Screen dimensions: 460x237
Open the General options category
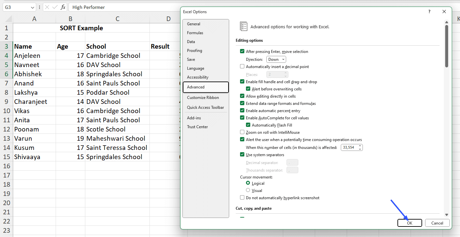point(206,24)
